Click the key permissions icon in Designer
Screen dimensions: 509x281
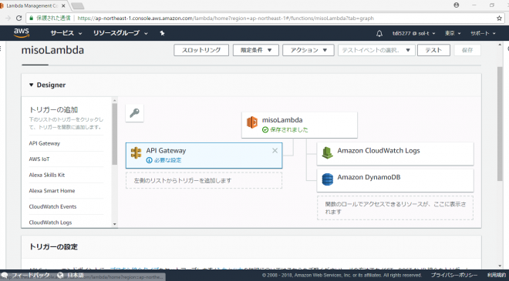[134, 113]
